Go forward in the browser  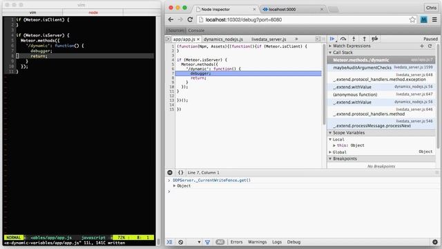[180, 19]
